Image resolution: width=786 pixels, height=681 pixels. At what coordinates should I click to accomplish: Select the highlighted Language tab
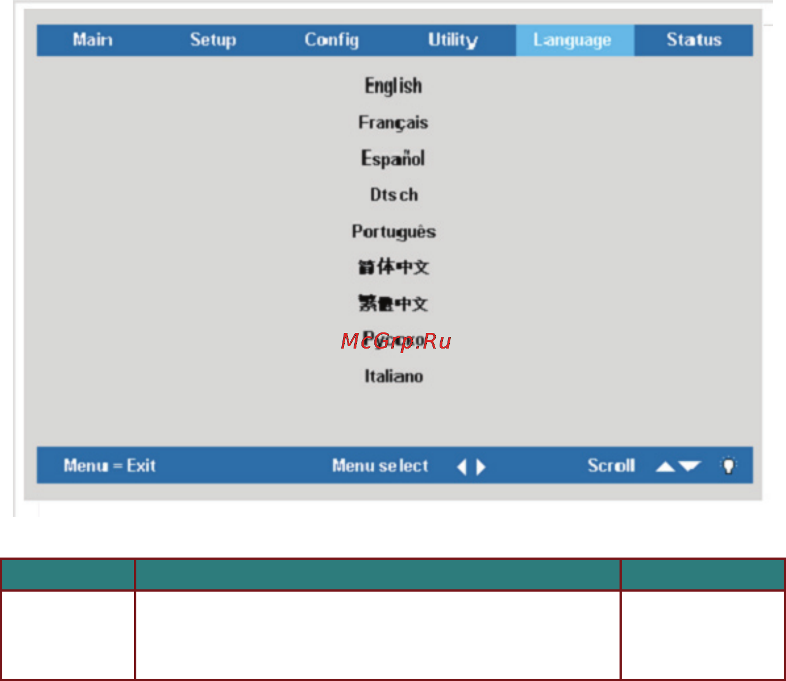(x=575, y=40)
